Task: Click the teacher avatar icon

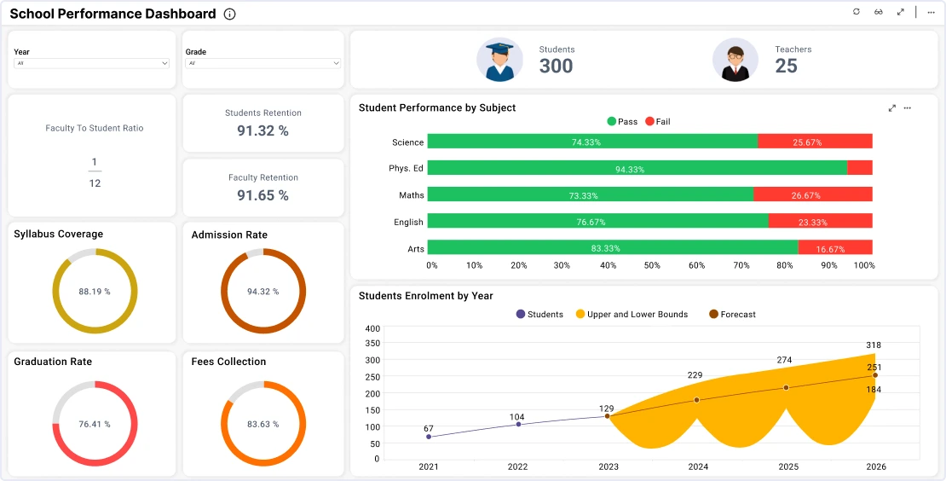Action: tap(735, 60)
